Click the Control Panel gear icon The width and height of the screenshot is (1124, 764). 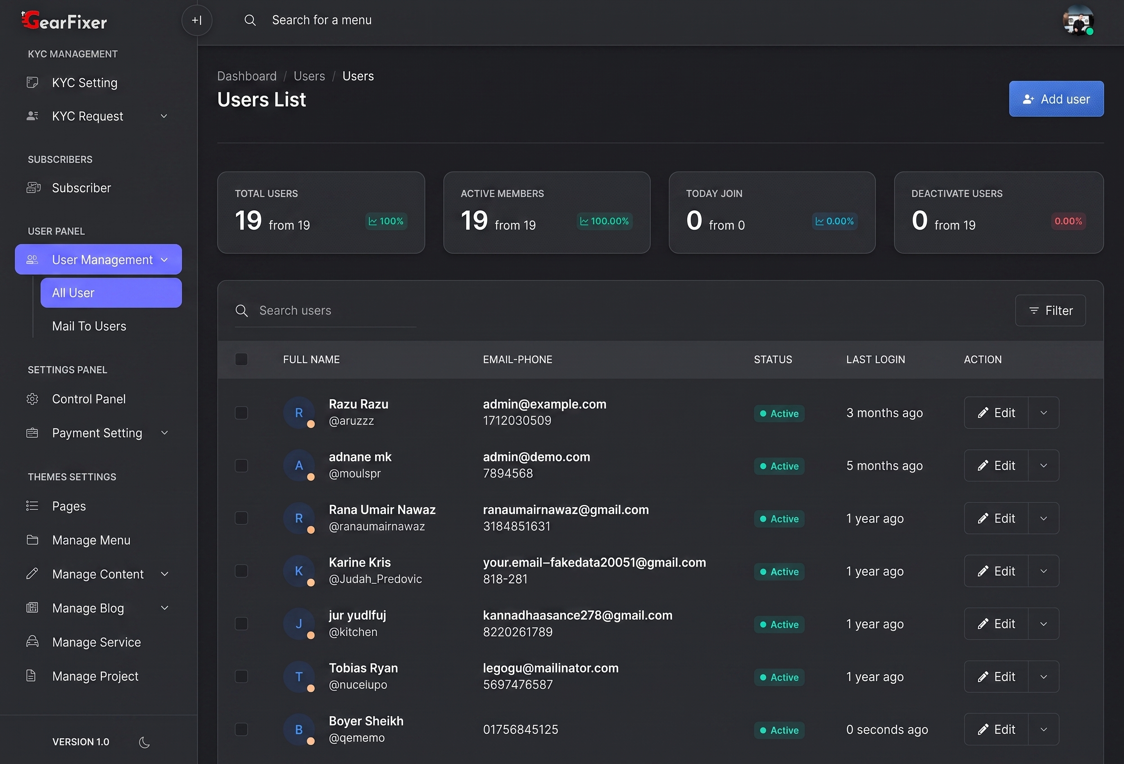[x=32, y=399]
